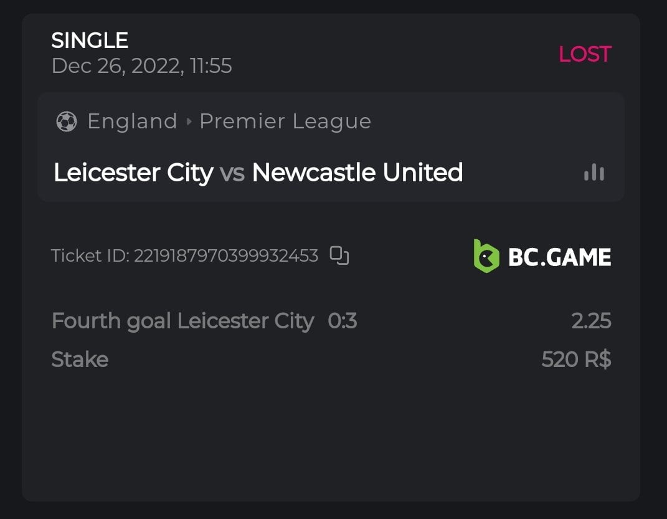Click the soccer ball sport icon
The width and height of the screenshot is (667, 519).
point(66,121)
